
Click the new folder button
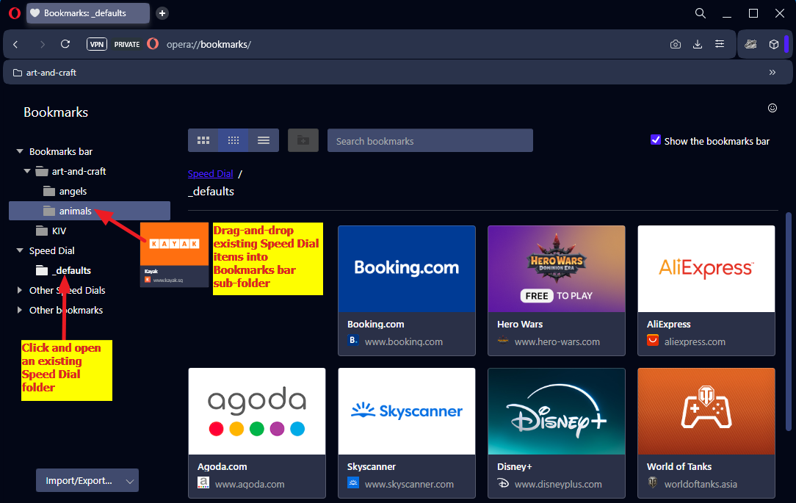pos(303,140)
